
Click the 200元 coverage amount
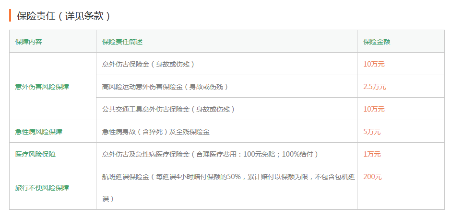pyautogui.click(x=372, y=177)
